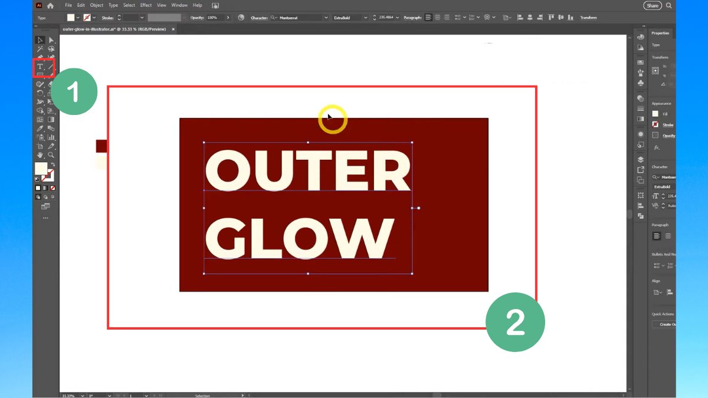708x398 pixels.
Task: Align paragraph right in control bar
Action: (447, 18)
